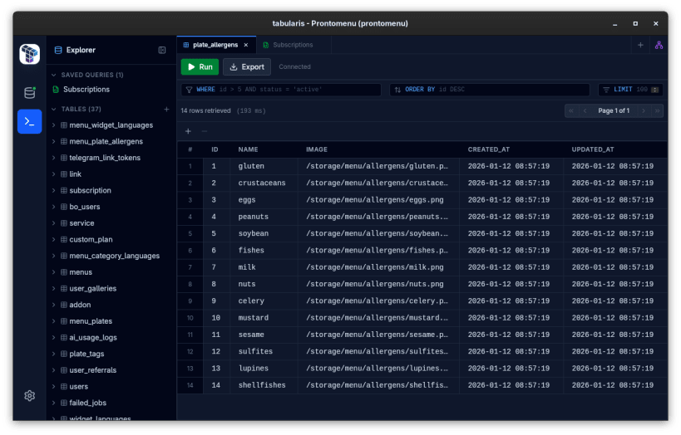Expand the bo_users table node

(x=54, y=207)
